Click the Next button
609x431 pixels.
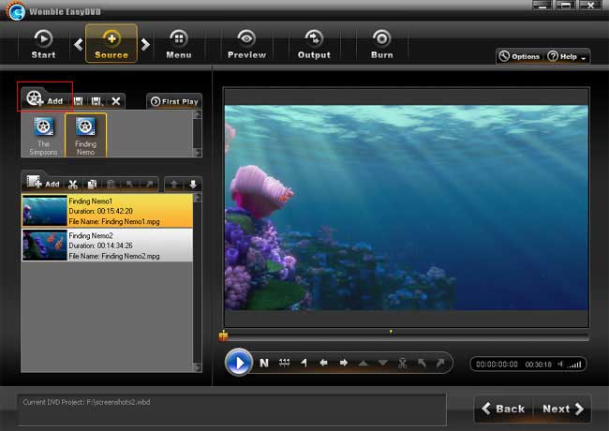(561, 409)
